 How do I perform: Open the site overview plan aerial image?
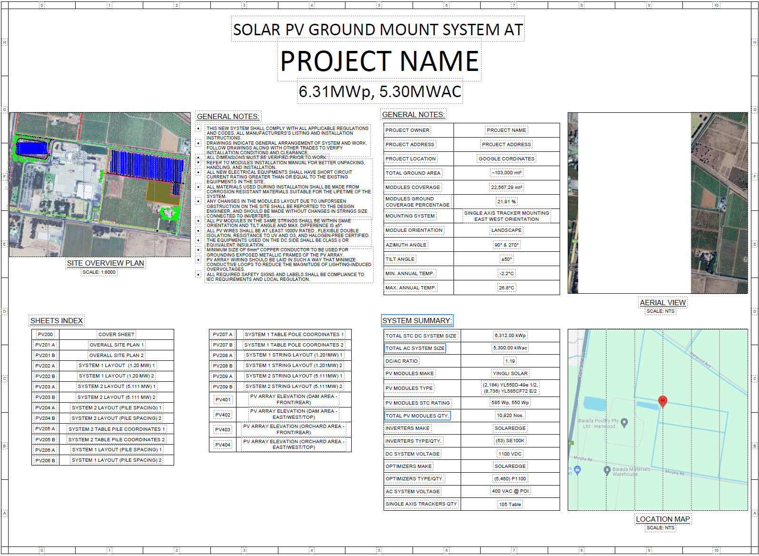click(100, 185)
